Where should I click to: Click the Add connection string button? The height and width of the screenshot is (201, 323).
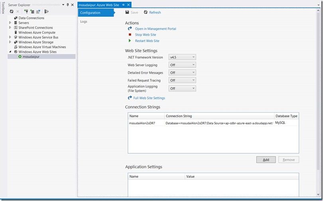266,160
